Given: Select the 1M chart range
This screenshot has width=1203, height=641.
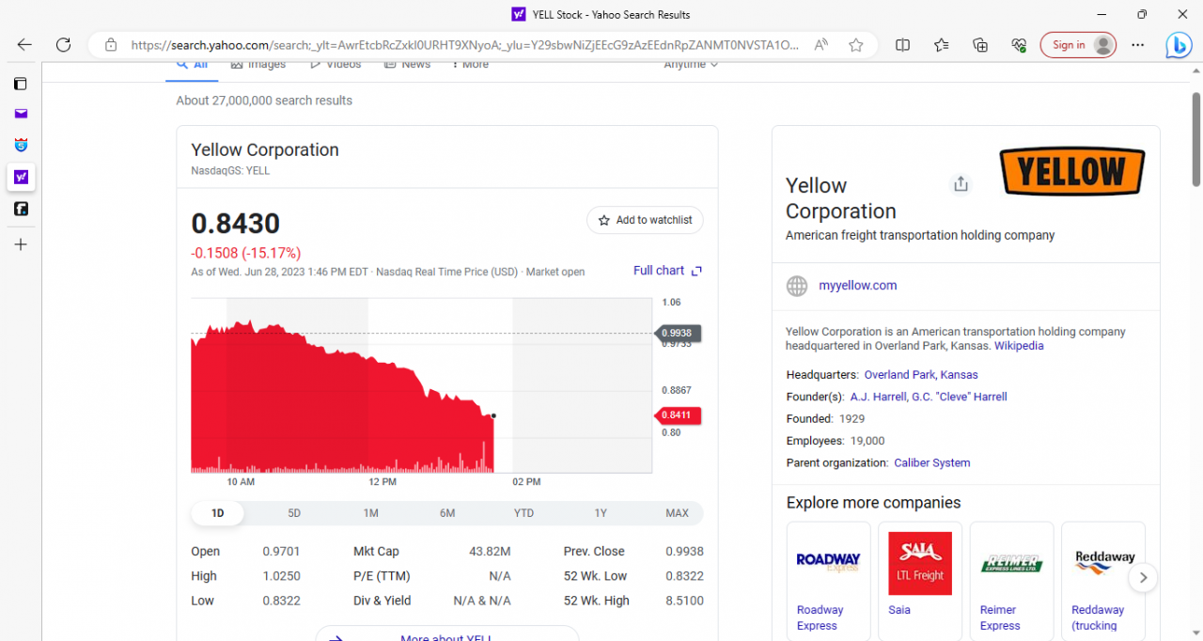Looking at the screenshot, I should pos(371,513).
